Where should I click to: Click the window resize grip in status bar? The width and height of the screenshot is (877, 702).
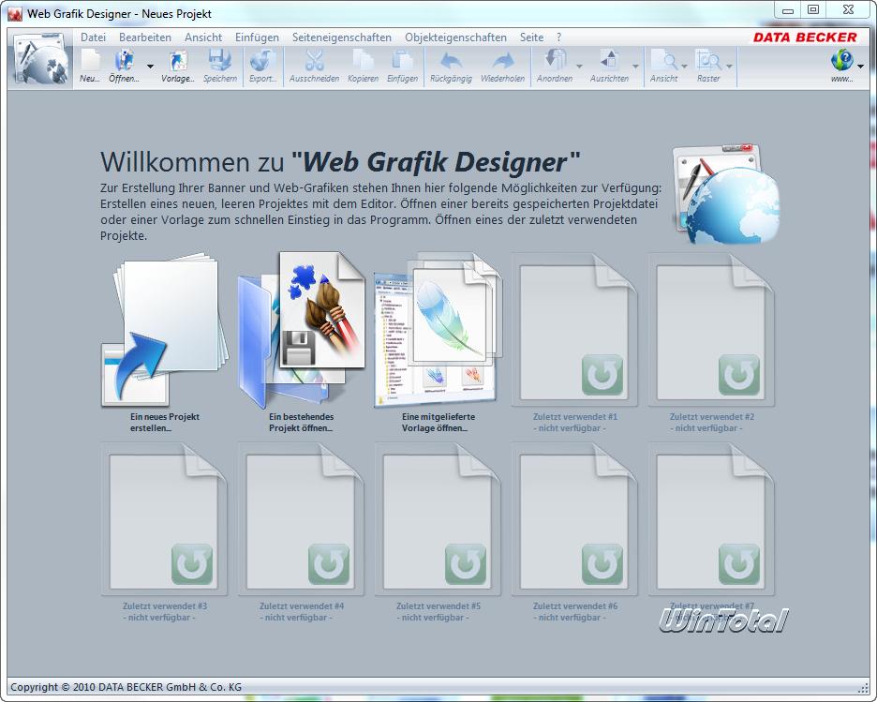point(863,688)
